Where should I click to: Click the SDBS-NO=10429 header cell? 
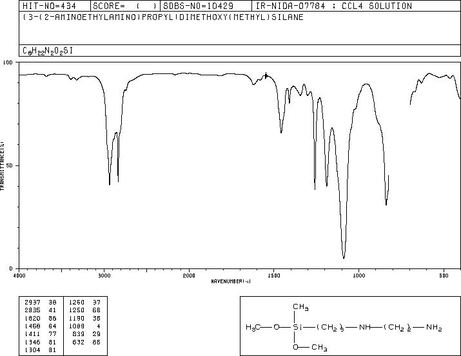pyautogui.click(x=206, y=6)
